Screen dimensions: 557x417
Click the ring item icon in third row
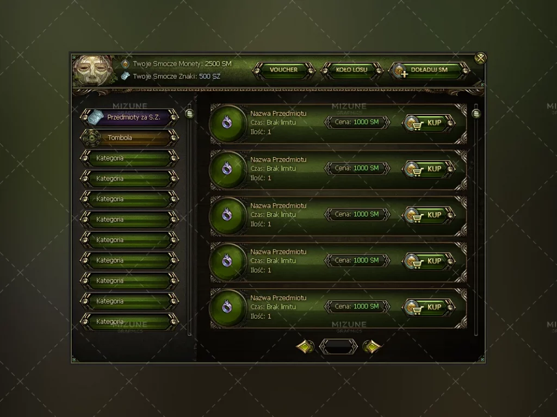click(227, 215)
